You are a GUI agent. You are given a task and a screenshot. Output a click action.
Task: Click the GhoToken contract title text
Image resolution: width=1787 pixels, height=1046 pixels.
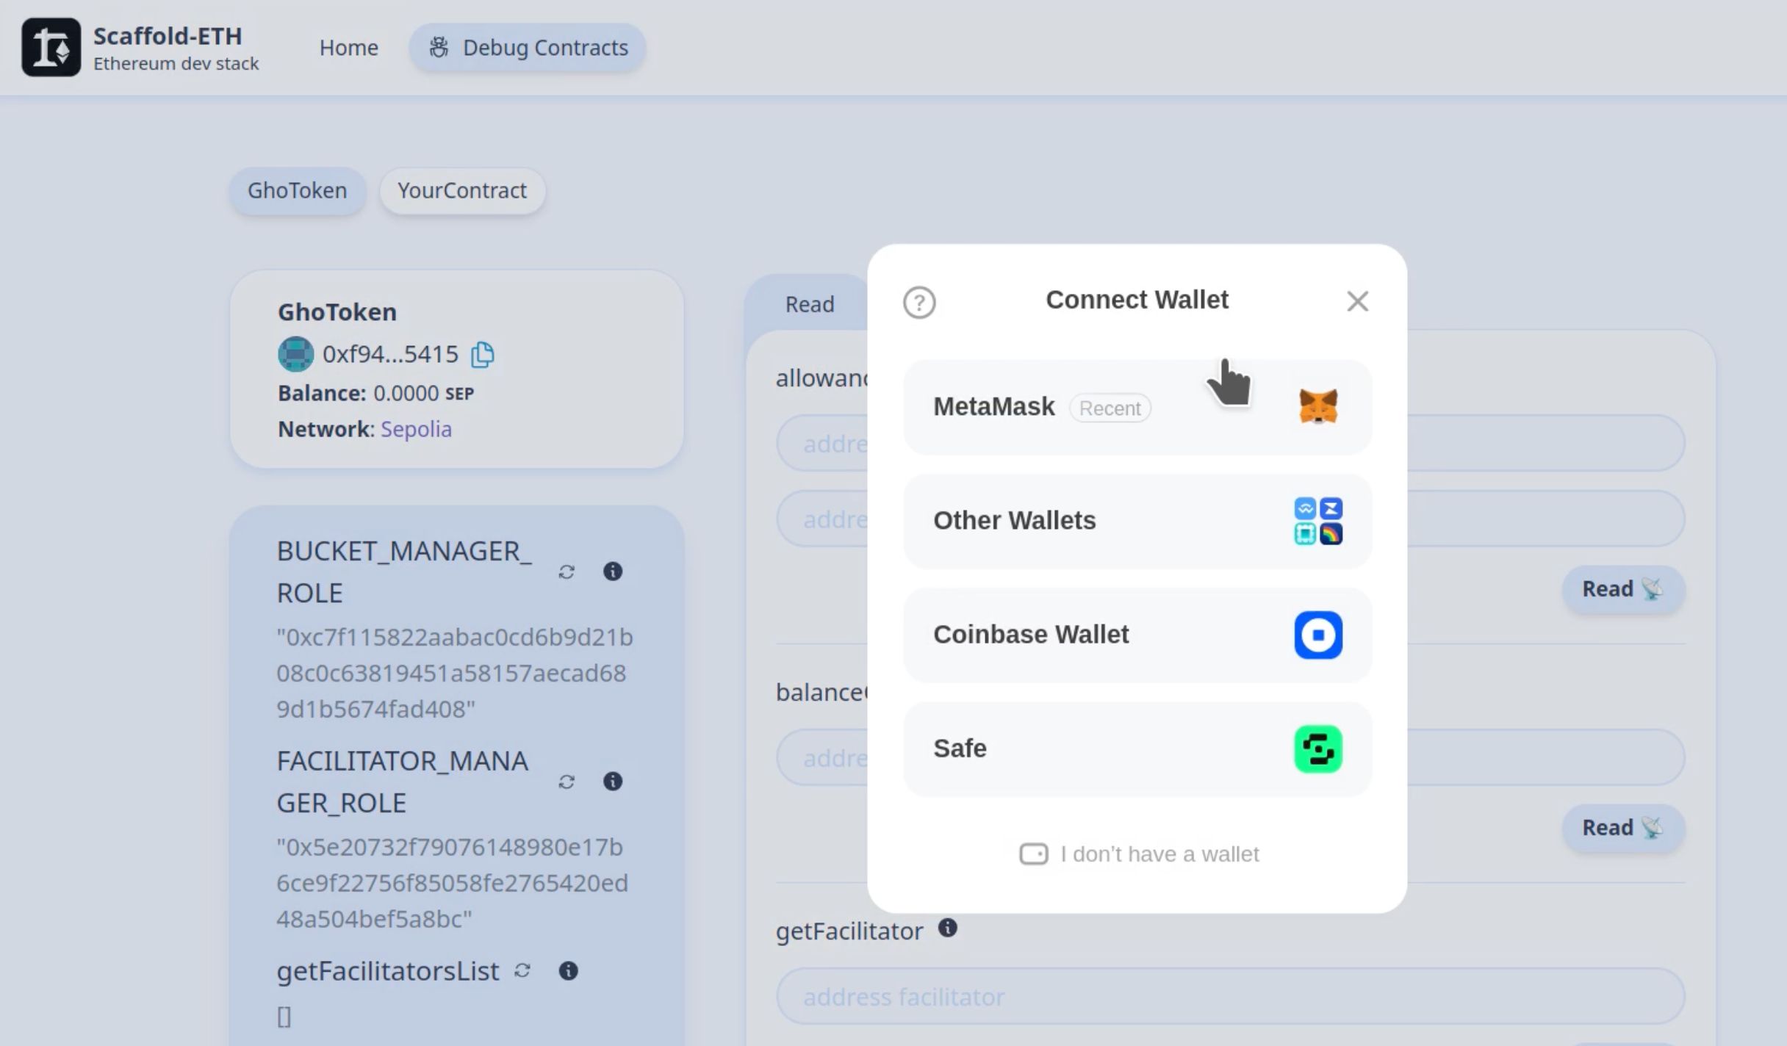[337, 312]
